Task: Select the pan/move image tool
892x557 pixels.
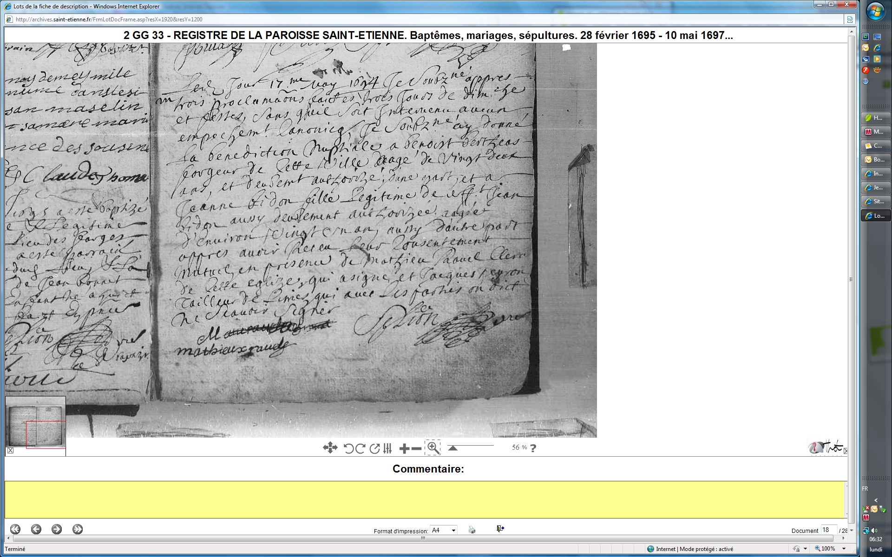Action: pyautogui.click(x=330, y=448)
